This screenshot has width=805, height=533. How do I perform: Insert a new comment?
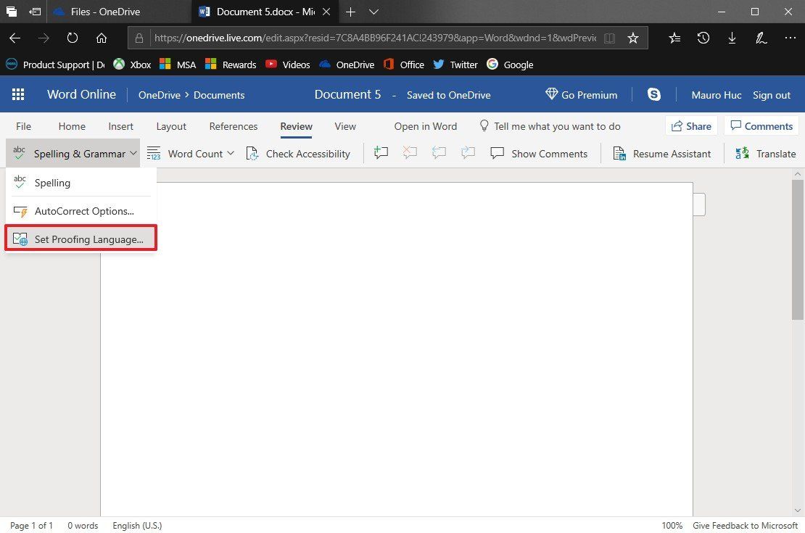(x=381, y=153)
